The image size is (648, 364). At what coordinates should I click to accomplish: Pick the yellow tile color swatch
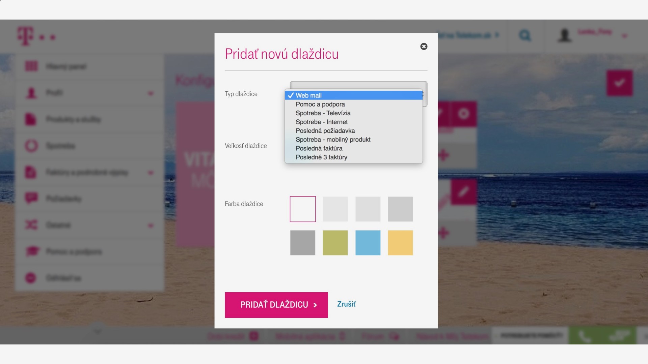pyautogui.click(x=400, y=243)
